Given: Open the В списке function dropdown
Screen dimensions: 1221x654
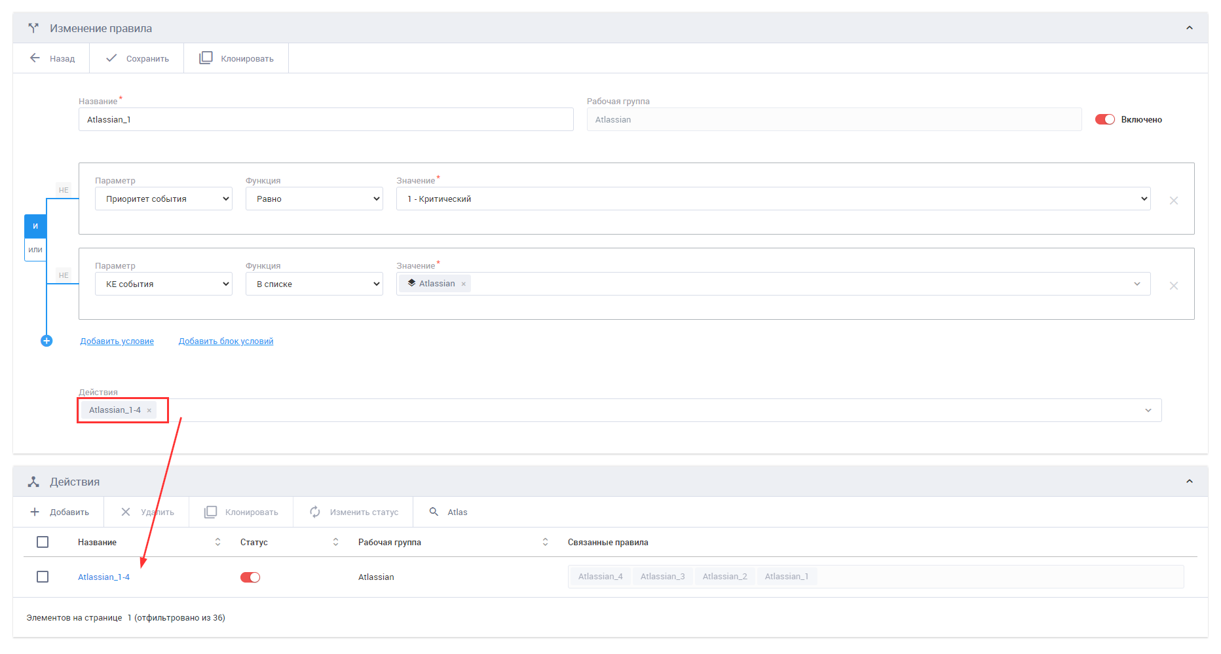Looking at the screenshot, I should pos(314,284).
